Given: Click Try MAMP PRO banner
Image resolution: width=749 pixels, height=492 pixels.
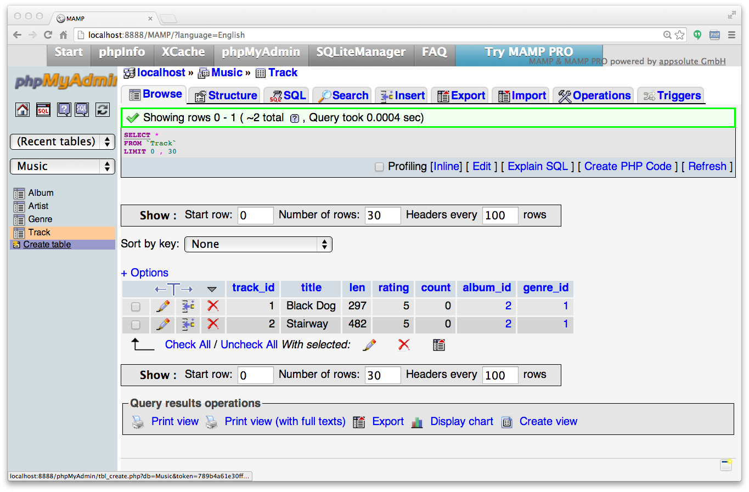Looking at the screenshot, I should 528,52.
